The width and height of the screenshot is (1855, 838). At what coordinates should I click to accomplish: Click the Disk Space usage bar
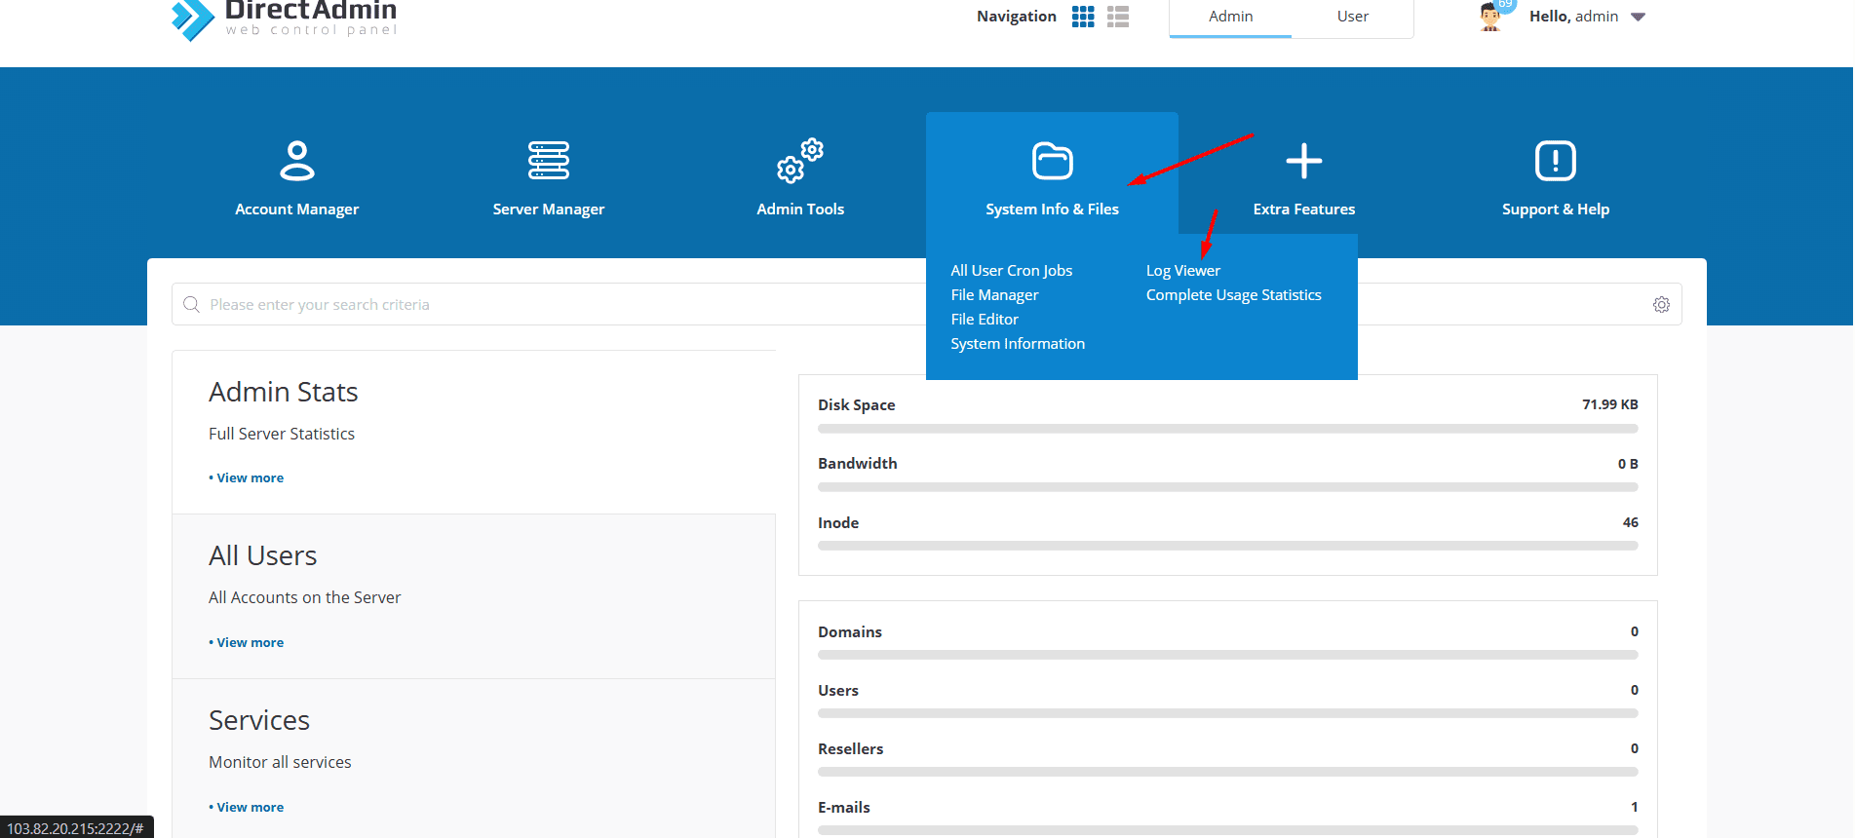1227,429
